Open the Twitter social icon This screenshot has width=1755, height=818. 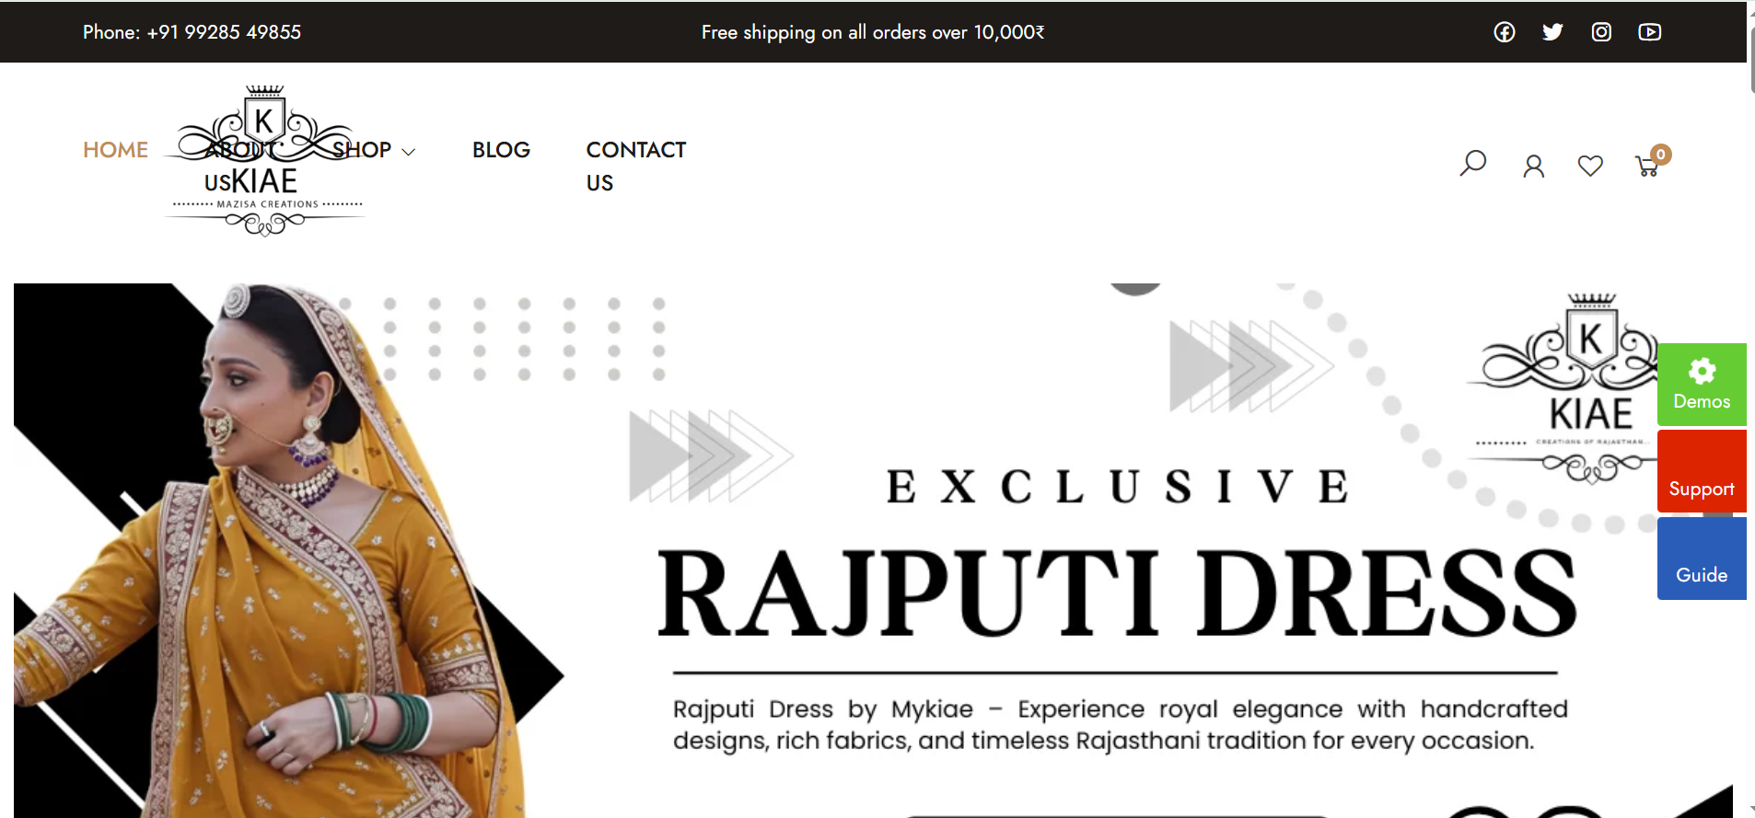coord(1552,32)
